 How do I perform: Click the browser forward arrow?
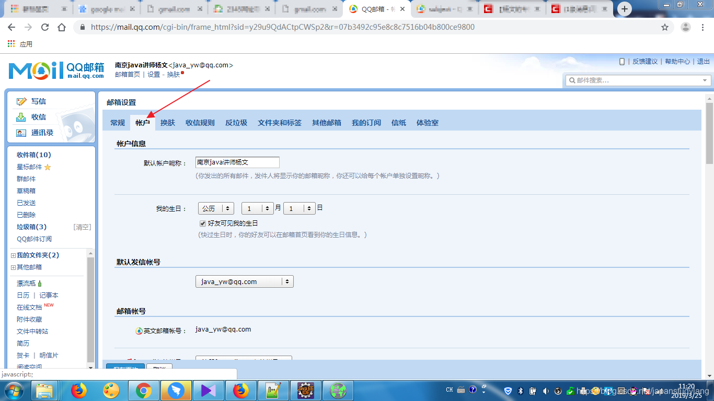pyautogui.click(x=28, y=27)
